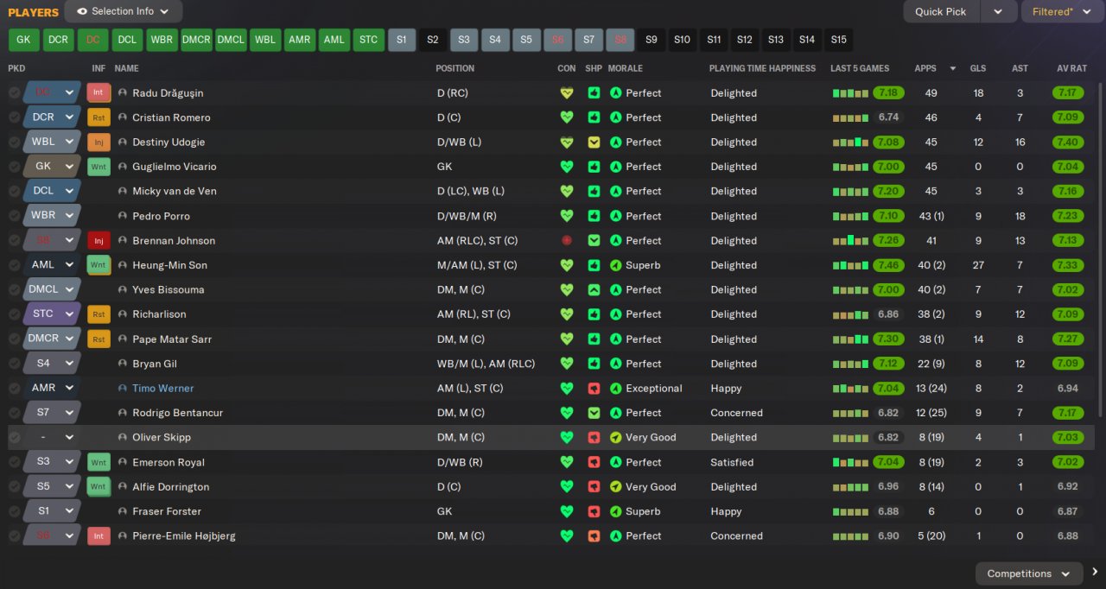Screen dimensions: 1106x589
Task: Click Heung-Min Son's Superb morale icon
Action: pos(615,265)
